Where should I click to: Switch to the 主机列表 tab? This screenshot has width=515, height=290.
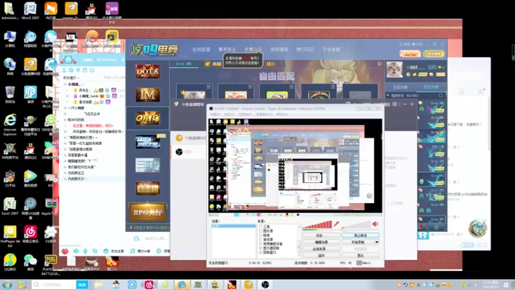[x=400, y=87]
